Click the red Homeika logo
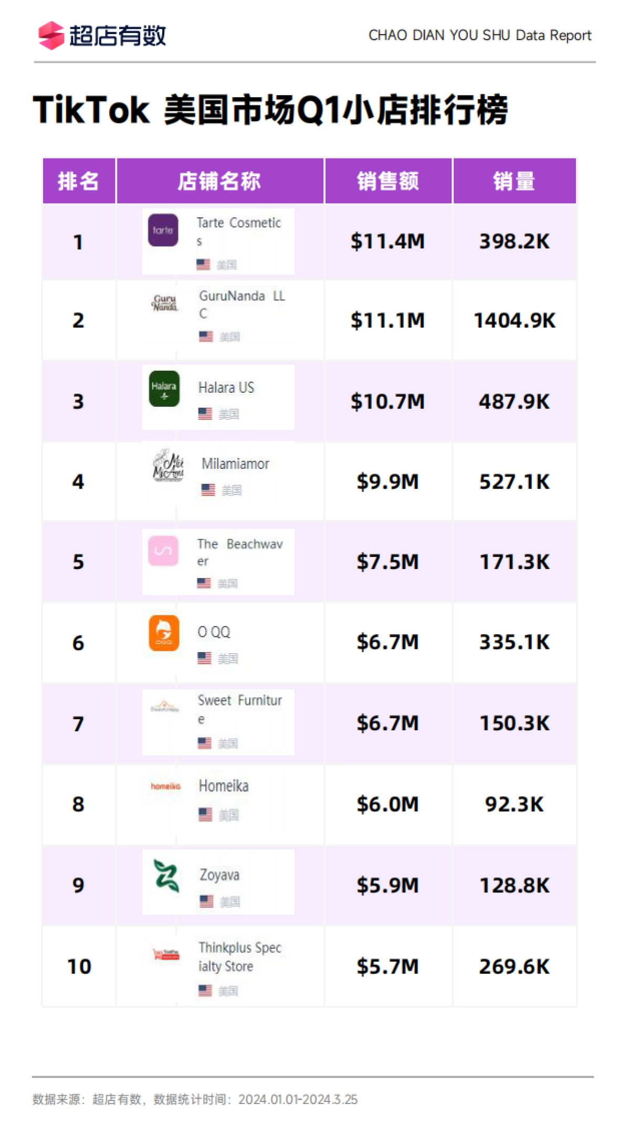 (x=165, y=786)
